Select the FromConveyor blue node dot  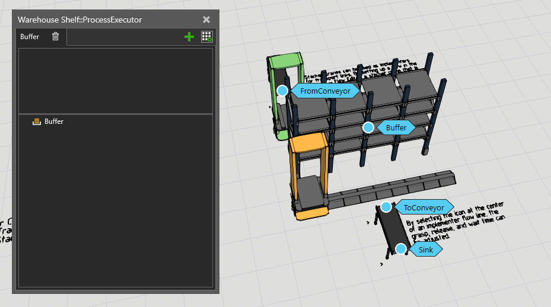tap(282, 91)
